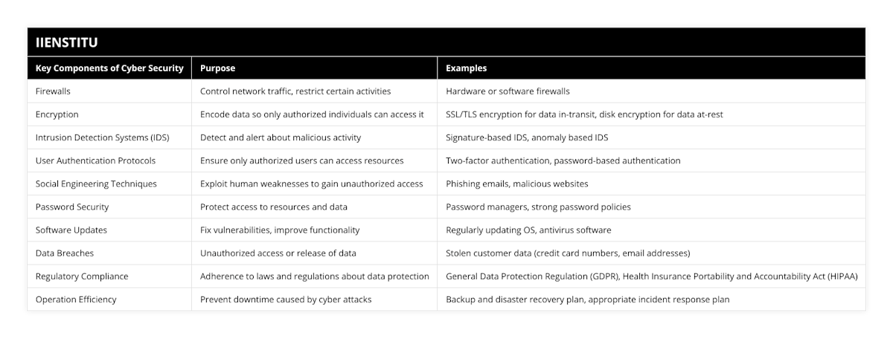
Task: Select the Operation Efficiency cell
Action: click(76, 299)
